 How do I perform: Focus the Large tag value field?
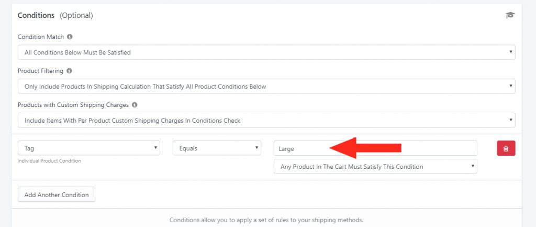375,148
